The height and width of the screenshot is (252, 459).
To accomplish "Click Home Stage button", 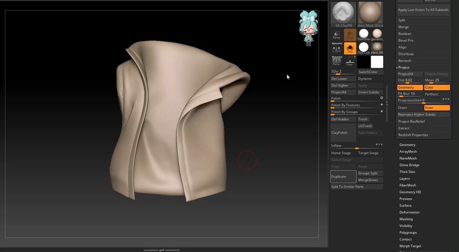I will [x=343, y=153].
